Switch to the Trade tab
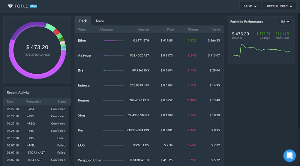This screenshot has height=166, width=300. tap(100, 21)
